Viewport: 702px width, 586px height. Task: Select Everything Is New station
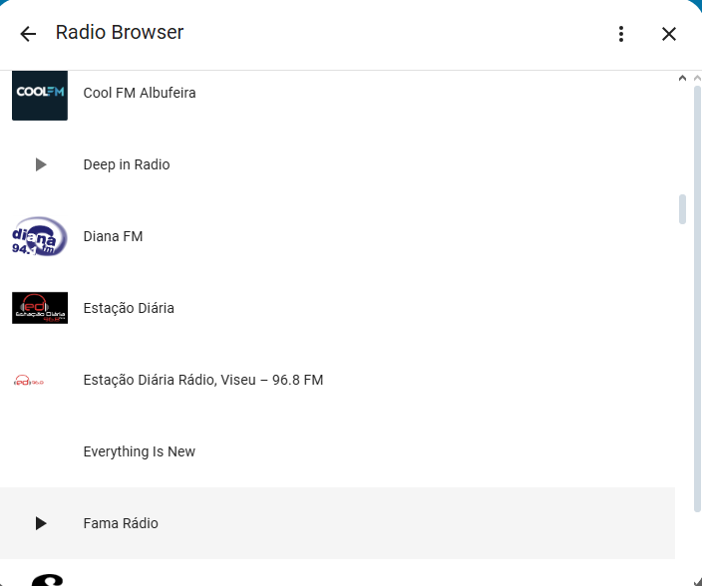click(x=140, y=451)
